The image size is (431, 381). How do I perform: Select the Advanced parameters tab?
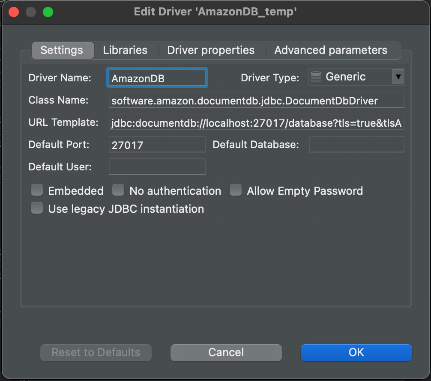(331, 50)
